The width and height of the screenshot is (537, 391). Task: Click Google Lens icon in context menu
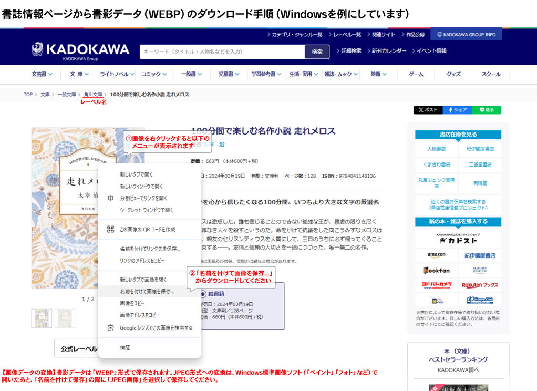tap(110, 327)
